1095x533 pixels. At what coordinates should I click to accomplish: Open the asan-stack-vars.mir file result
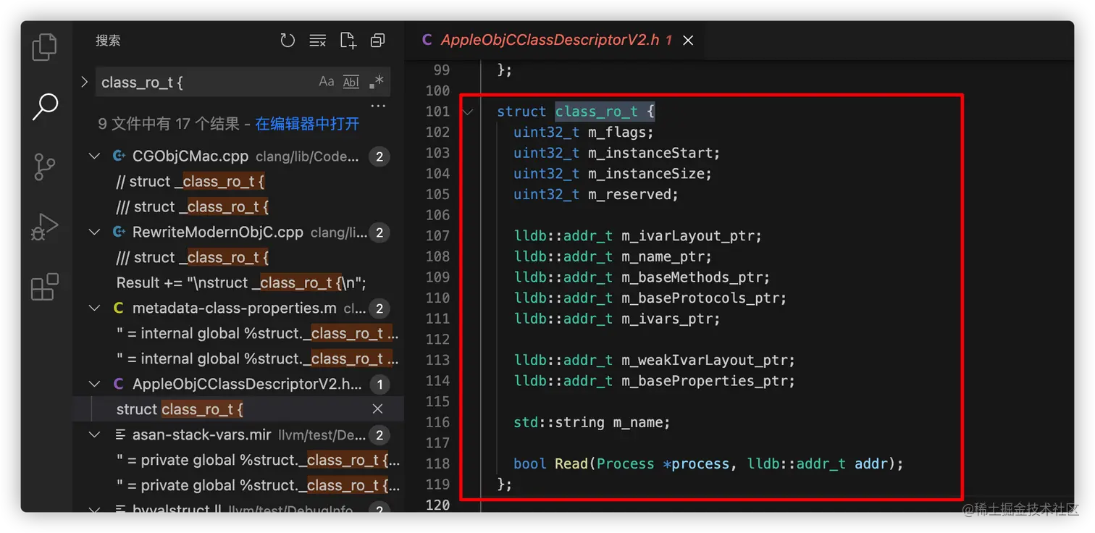click(202, 435)
